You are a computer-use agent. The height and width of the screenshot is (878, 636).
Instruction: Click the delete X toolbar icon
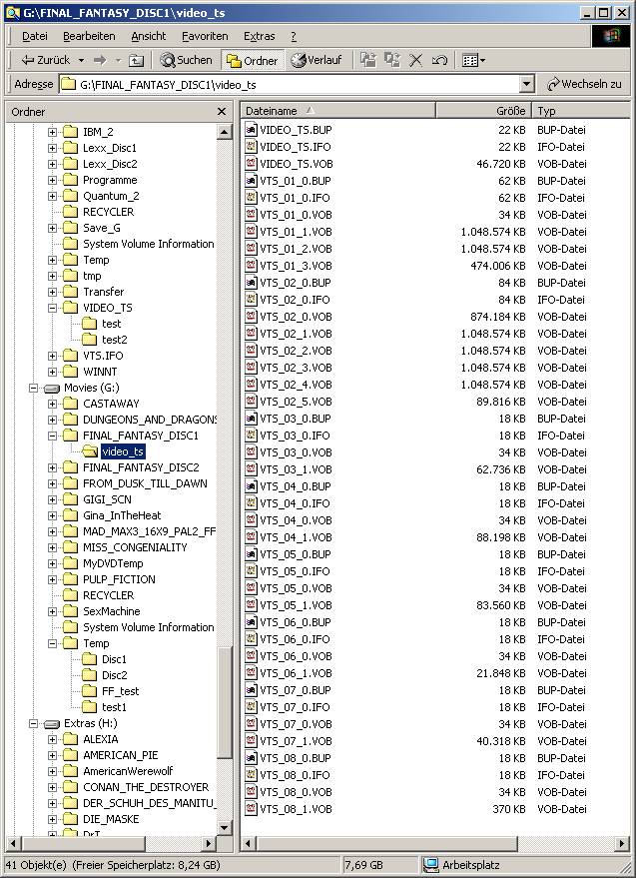[416, 60]
